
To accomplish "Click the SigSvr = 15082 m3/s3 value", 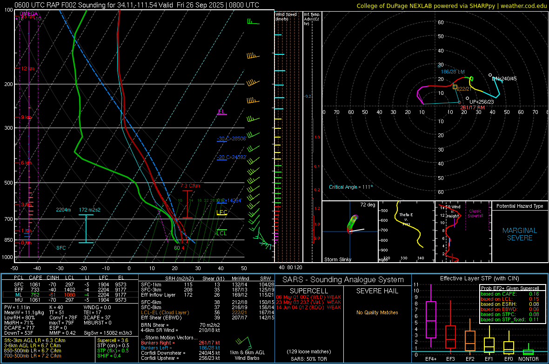I will [108, 333].
